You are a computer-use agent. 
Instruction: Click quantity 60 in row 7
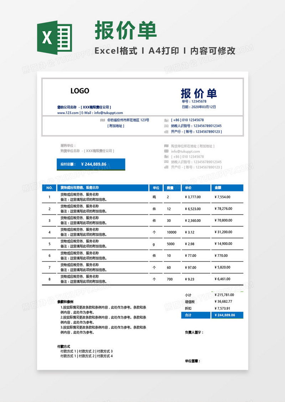pos(169,268)
